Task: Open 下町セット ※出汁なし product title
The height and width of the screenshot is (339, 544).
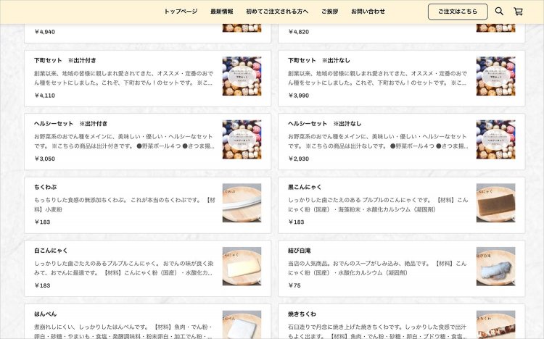Action: 319,60
